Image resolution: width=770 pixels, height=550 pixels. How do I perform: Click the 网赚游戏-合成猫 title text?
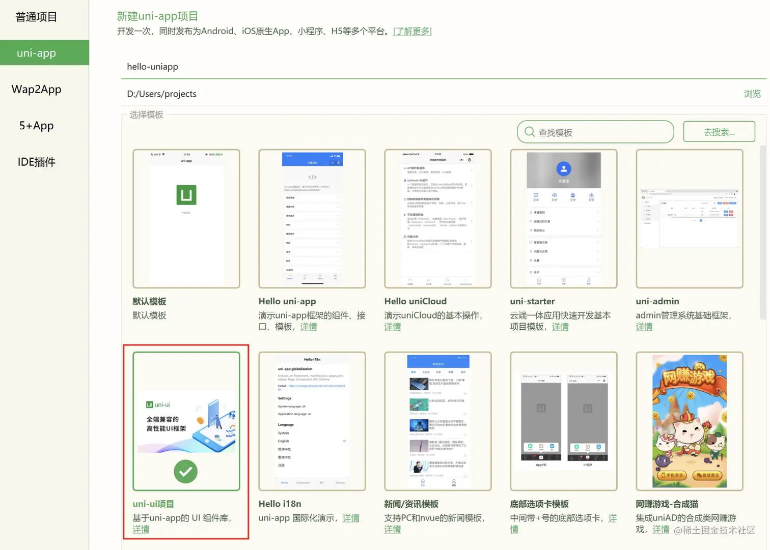667,504
